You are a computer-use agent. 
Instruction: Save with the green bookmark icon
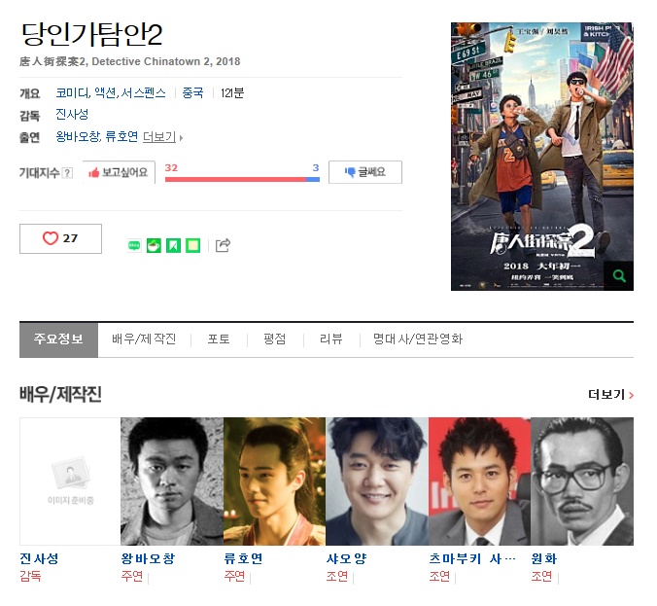(x=173, y=245)
